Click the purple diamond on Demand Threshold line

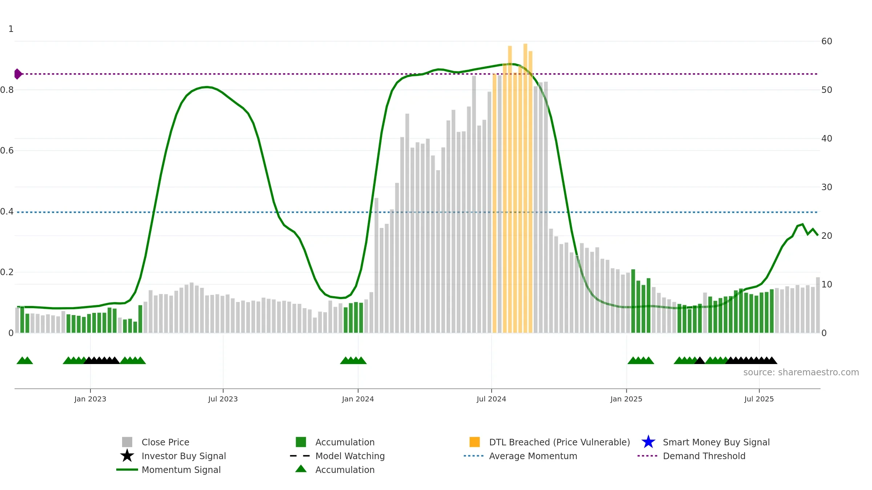pos(18,74)
